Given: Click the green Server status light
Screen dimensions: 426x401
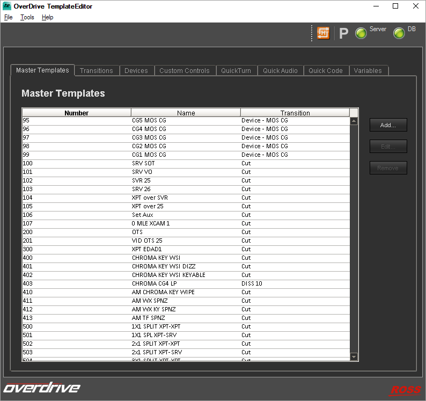Looking at the screenshot, I should 361,33.
